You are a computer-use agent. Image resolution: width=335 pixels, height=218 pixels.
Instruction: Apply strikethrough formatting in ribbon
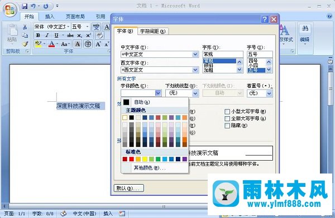[70, 36]
